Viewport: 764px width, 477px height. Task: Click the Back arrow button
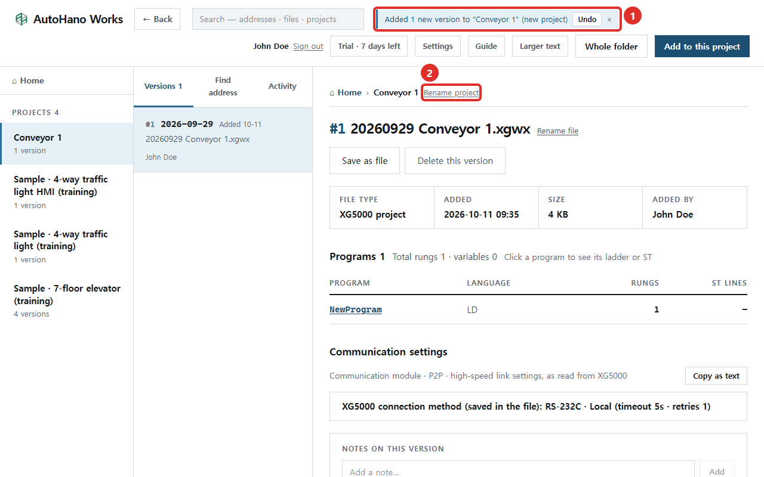point(157,19)
